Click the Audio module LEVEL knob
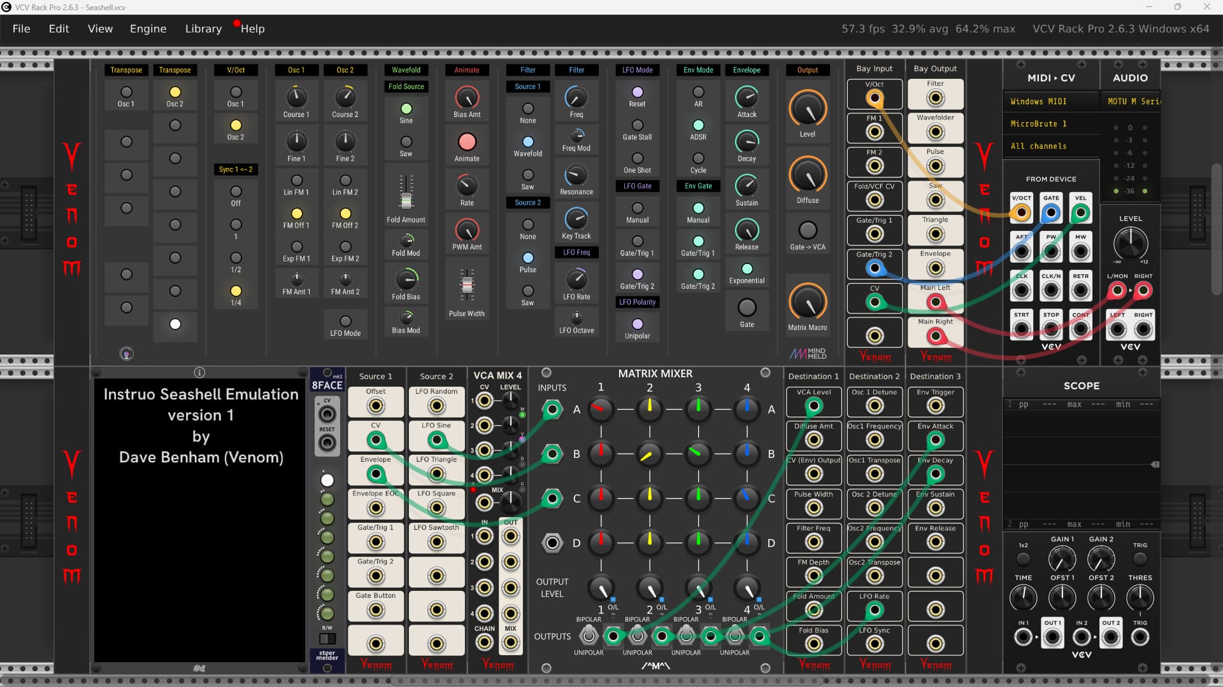The height and width of the screenshot is (687, 1223). click(1131, 243)
